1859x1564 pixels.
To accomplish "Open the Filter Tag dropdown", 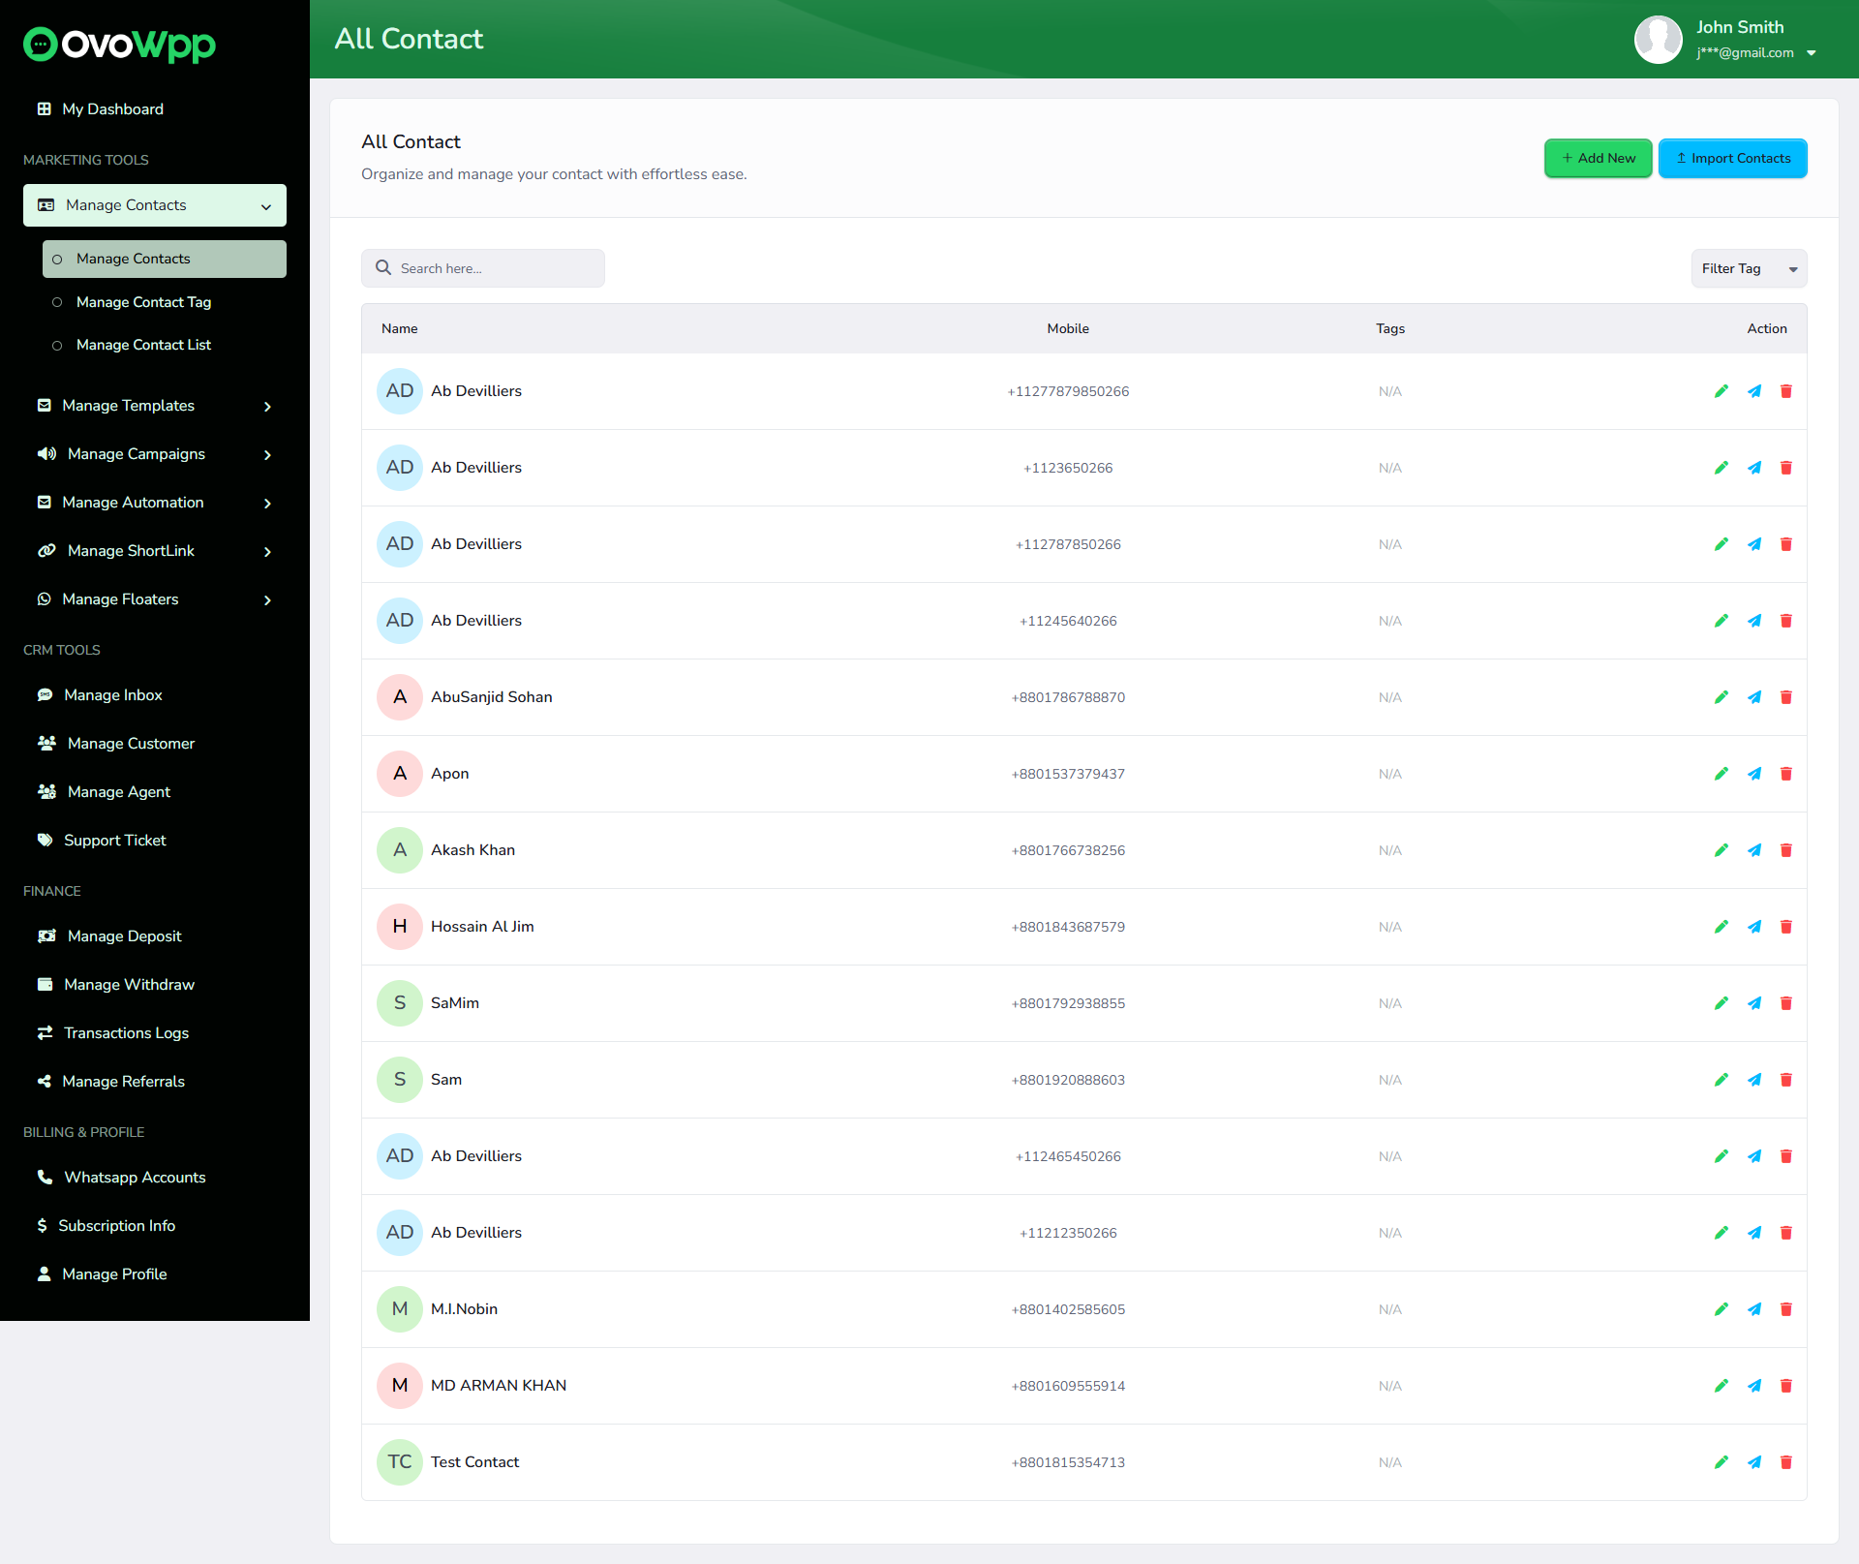I will pos(1748,269).
